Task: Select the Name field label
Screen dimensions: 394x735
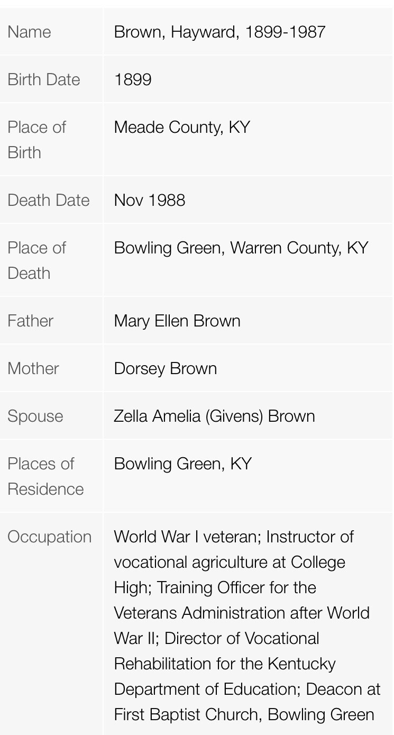Action: pyautogui.click(x=29, y=32)
